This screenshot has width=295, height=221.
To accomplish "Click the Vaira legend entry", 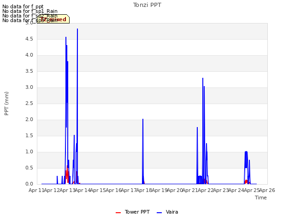I will click(x=167, y=212).
